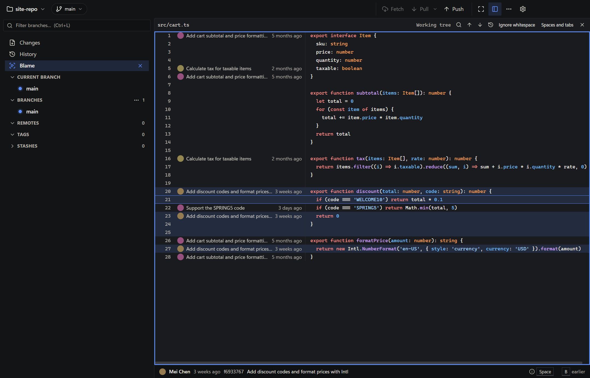590x378 pixels.
Task: Open branches ellipsis options
Action: click(x=136, y=100)
